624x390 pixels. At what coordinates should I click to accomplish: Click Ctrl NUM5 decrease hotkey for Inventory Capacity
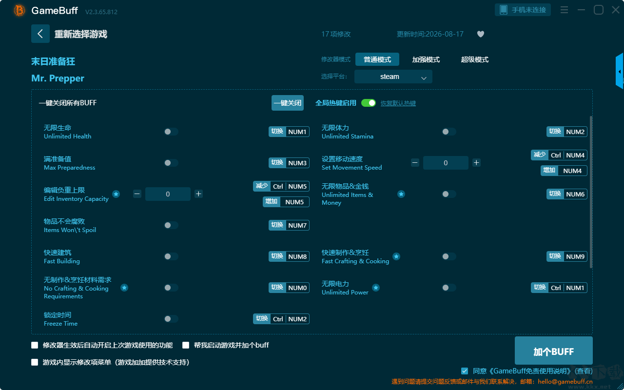pyautogui.click(x=281, y=186)
